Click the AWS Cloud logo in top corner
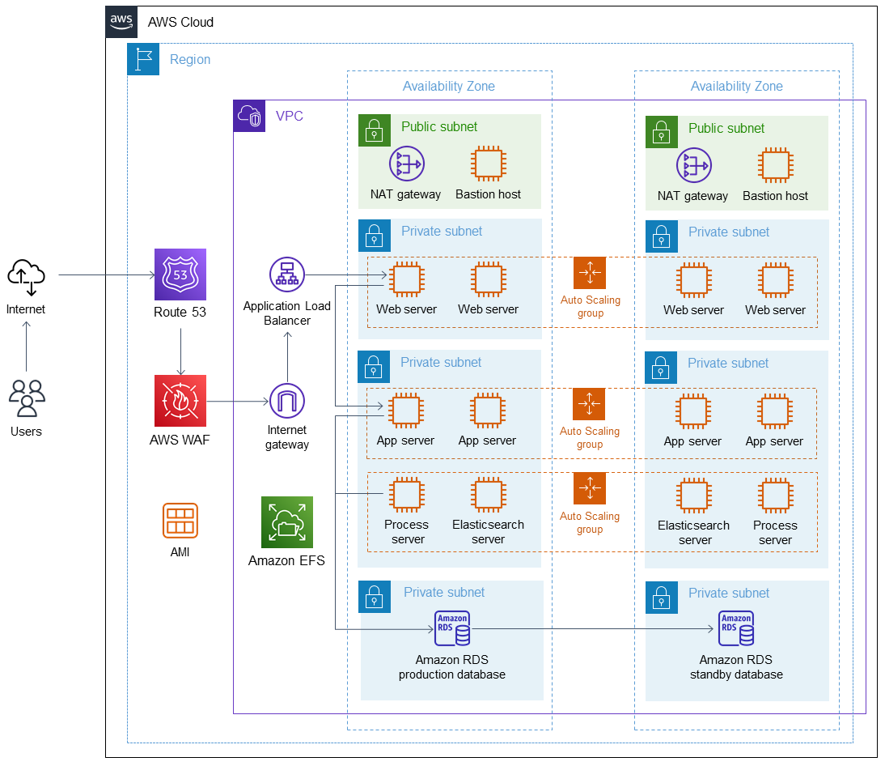Screen dimensions: 885x766 (x=121, y=22)
